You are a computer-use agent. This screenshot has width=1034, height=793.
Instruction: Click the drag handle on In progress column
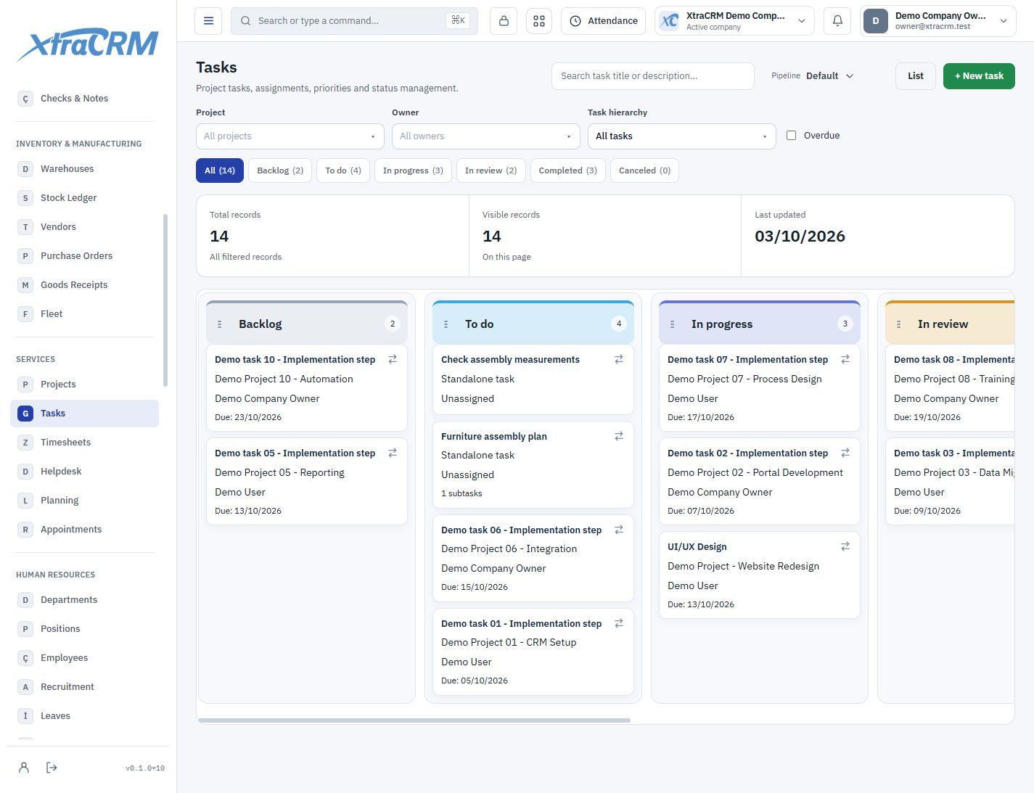click(673, 324)
